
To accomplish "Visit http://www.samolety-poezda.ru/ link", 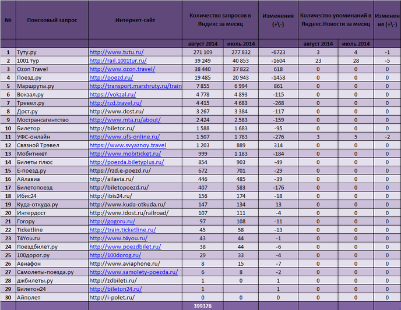I will pos(133,272).
